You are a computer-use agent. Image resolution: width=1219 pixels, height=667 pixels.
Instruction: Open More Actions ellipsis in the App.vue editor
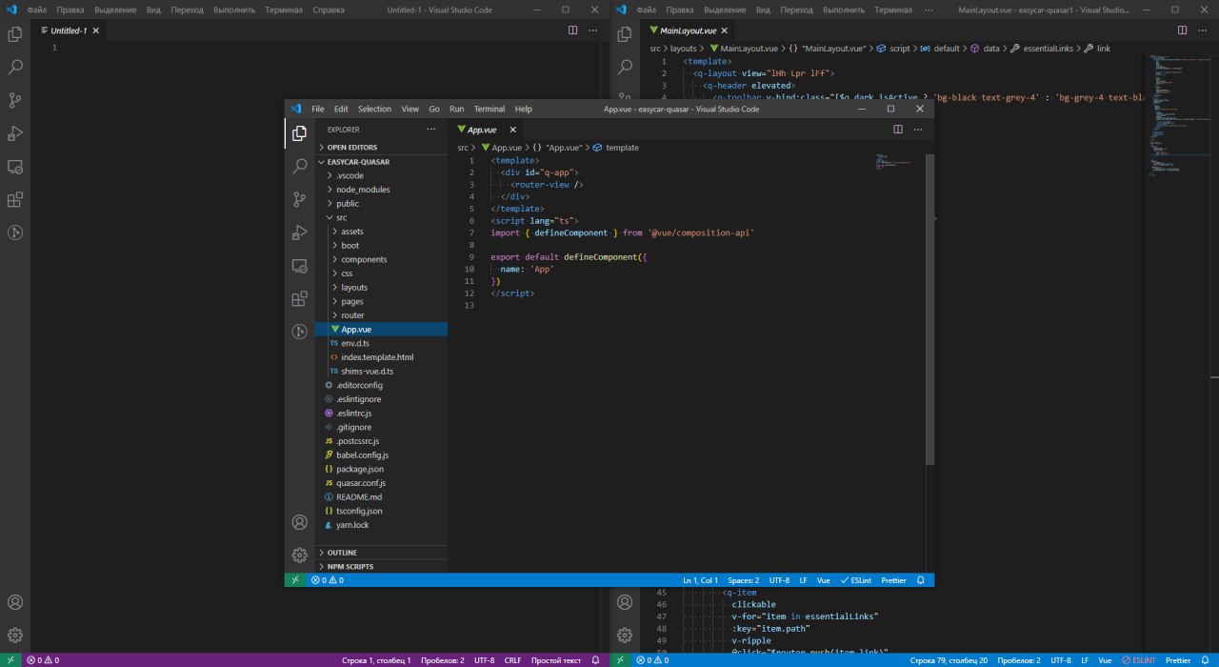[x=918, y=129]
